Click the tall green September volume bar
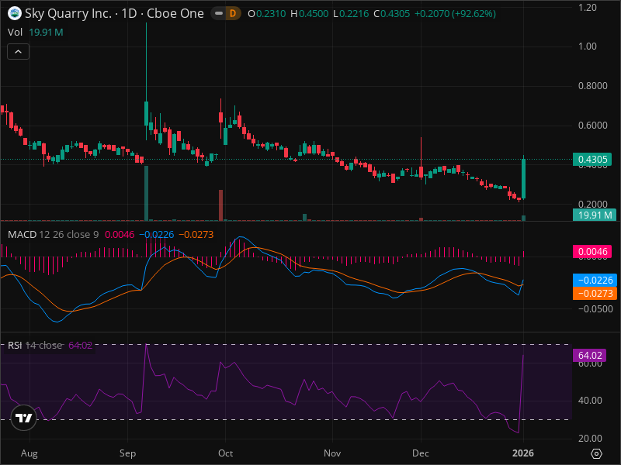 147,193
